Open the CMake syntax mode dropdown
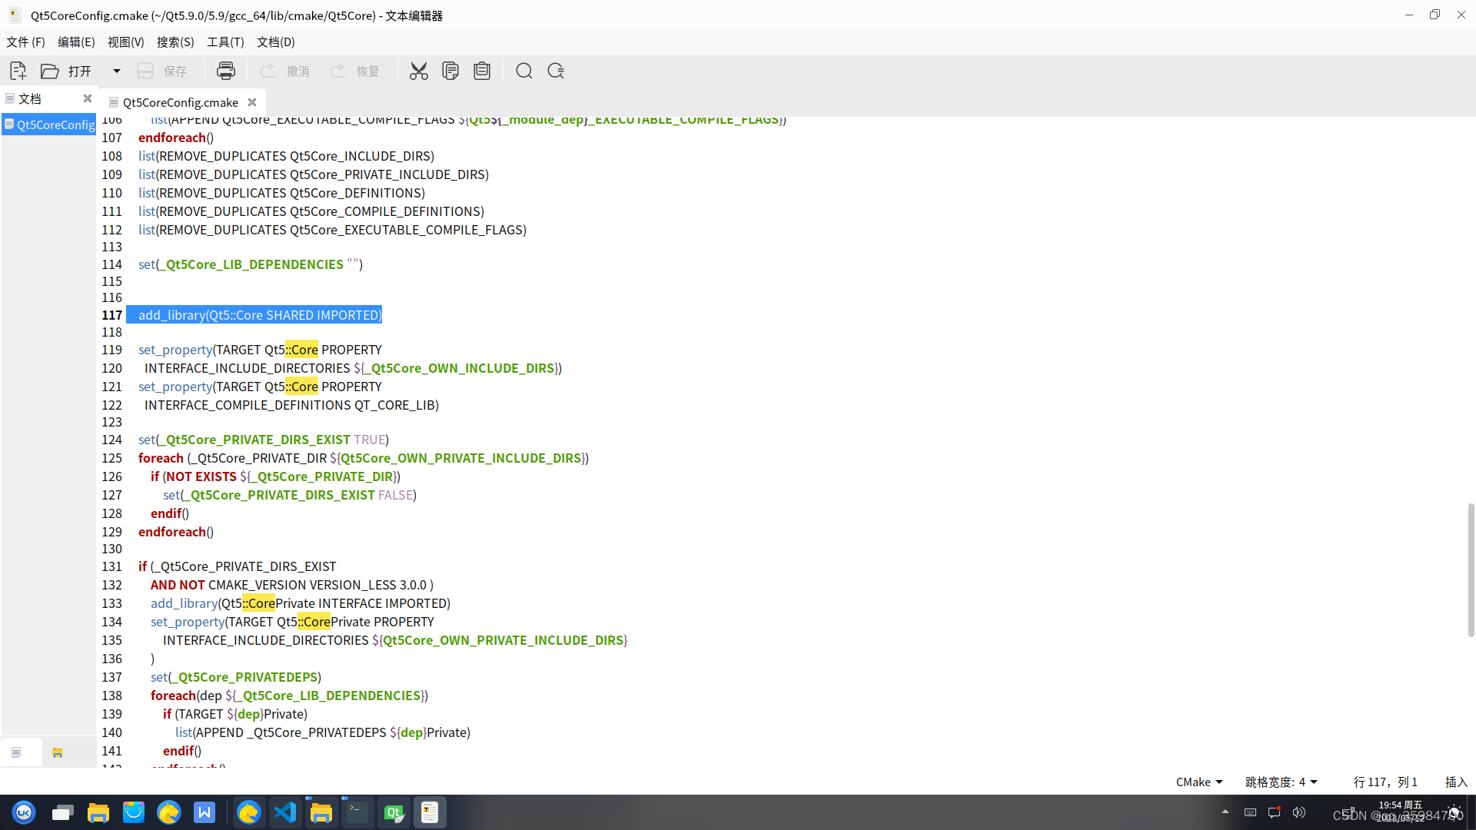1476x830 pixels. pos(1198,782)
